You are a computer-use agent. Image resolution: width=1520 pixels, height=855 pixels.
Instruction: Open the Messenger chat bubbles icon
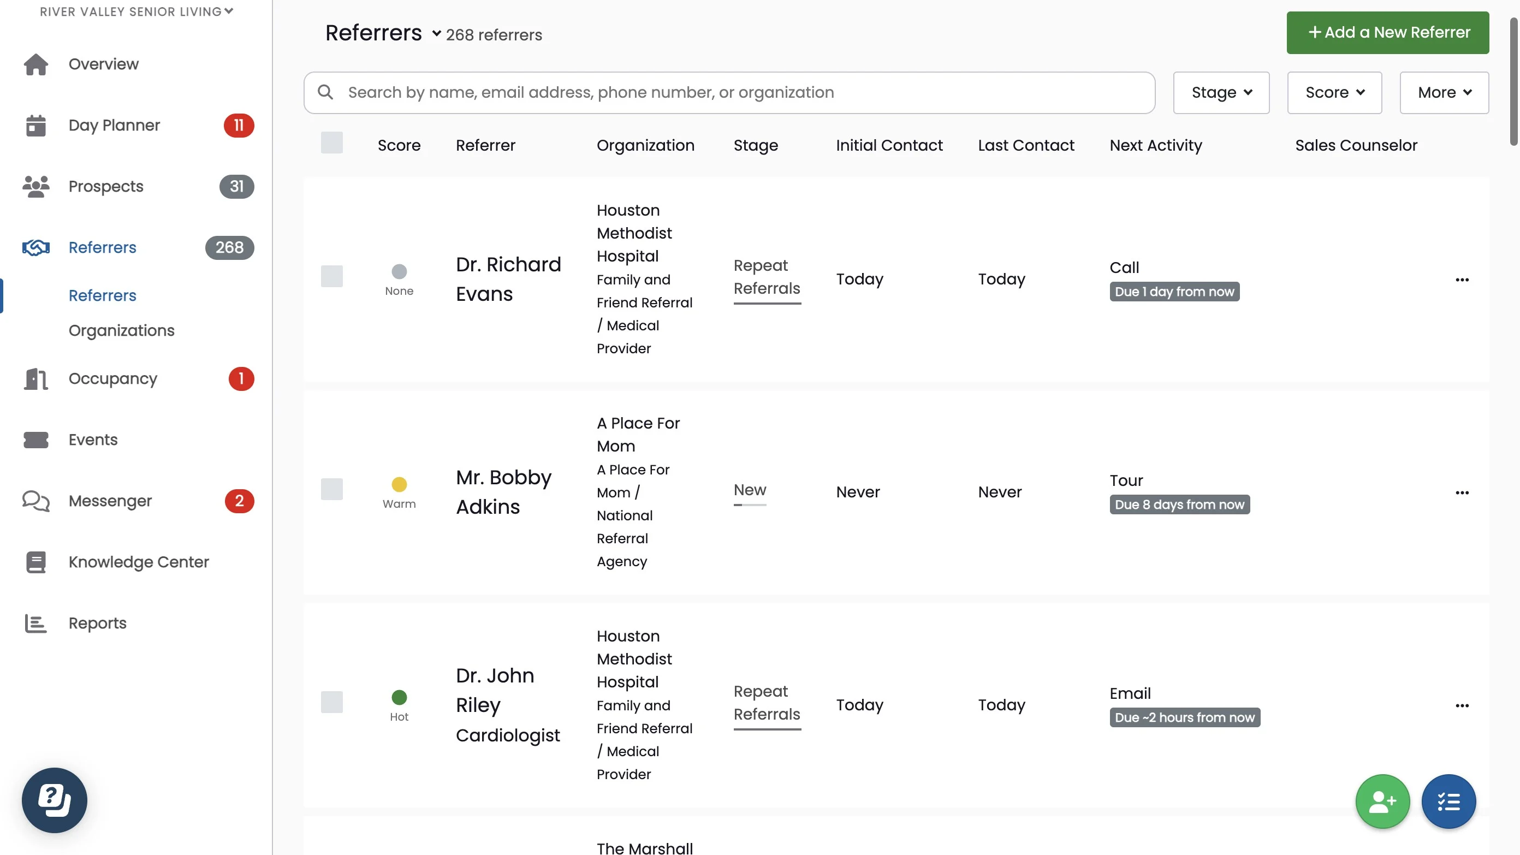coord(35,501)
